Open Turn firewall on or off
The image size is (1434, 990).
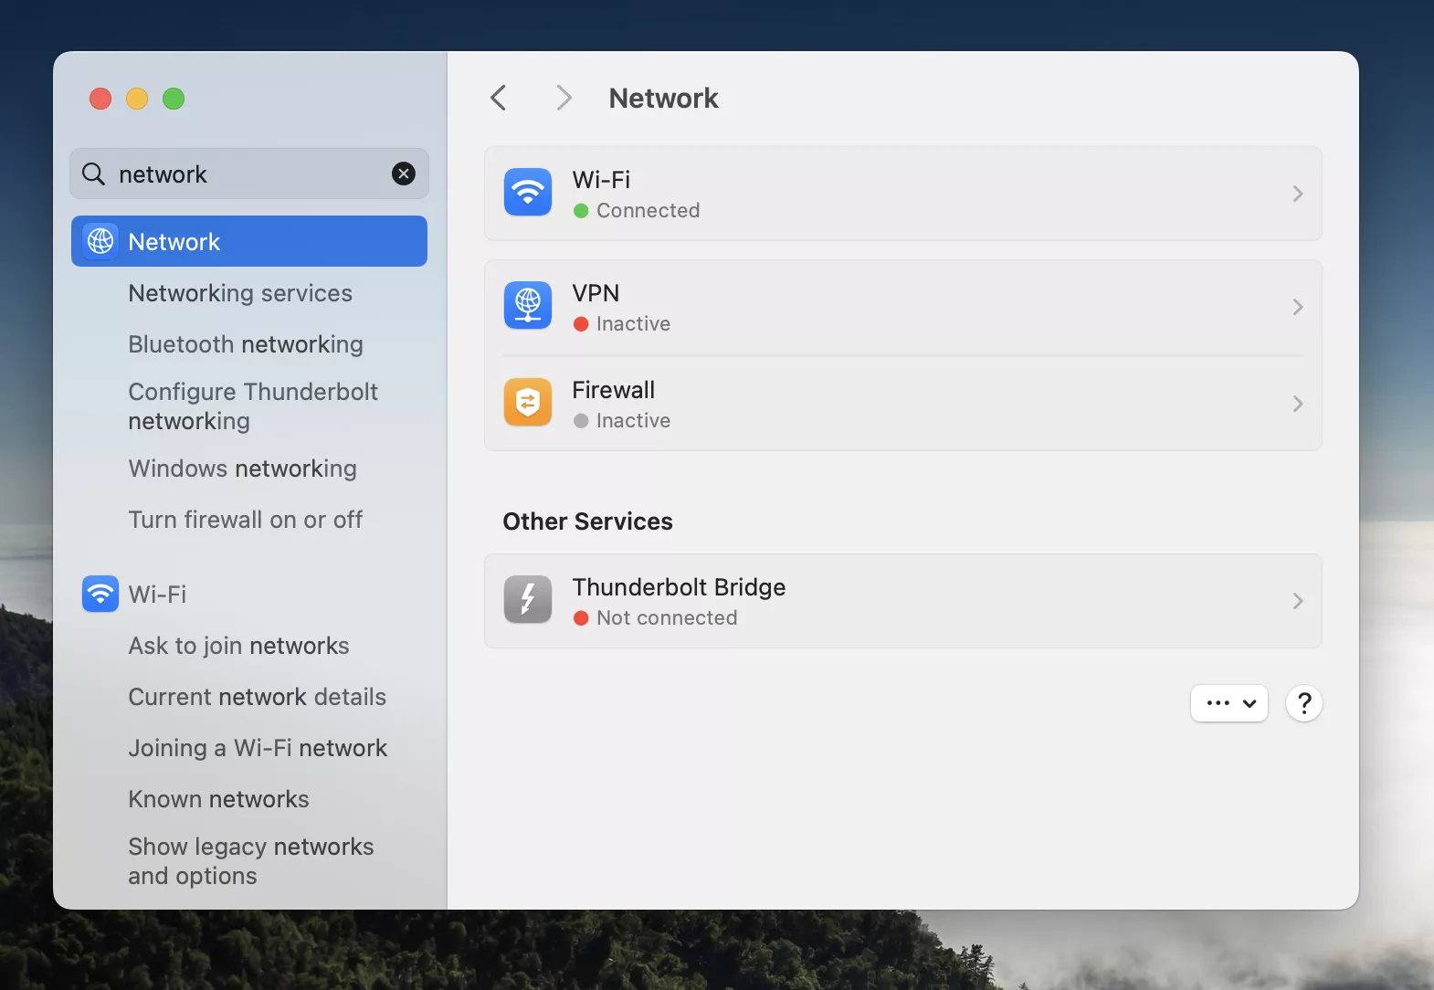point(246,520)
